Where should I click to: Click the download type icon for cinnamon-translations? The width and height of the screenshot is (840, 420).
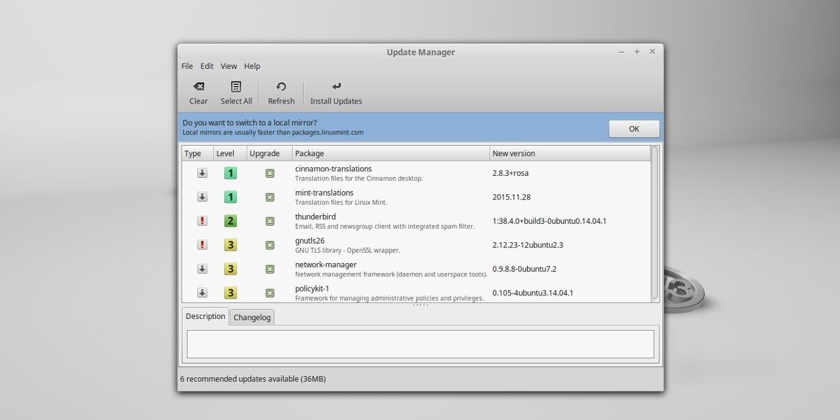click(202, 173)
